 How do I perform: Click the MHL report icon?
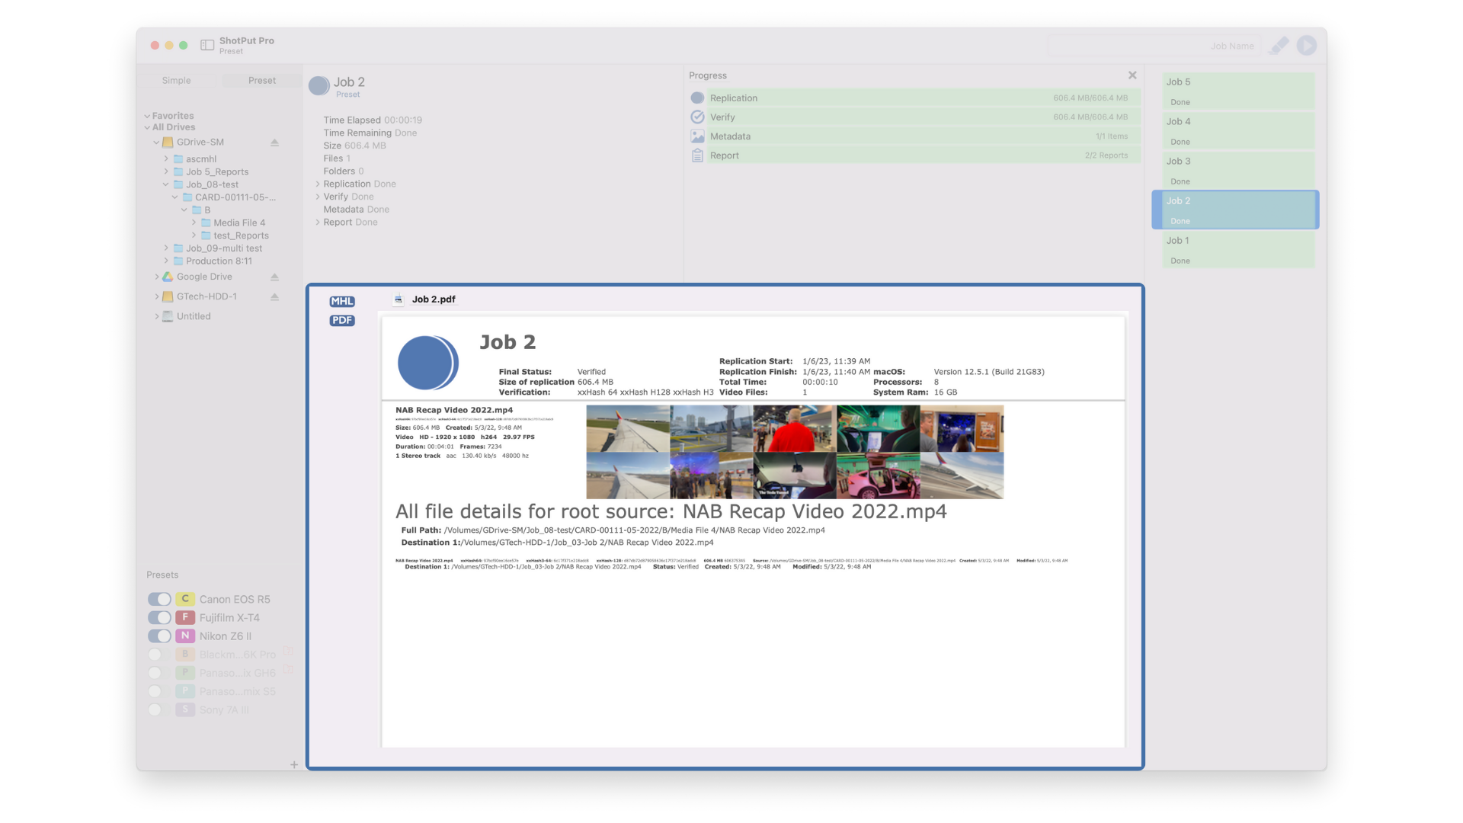click(342, 302)
